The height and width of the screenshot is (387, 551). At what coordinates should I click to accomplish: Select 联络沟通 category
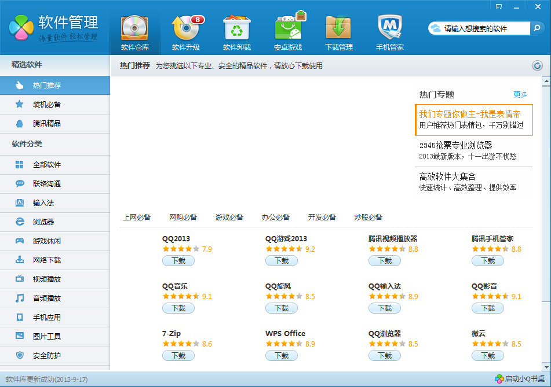(55, 183)
